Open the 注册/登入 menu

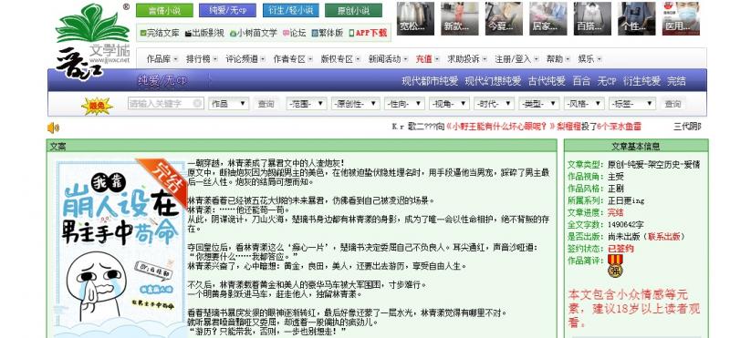click(x=516, y=59)
